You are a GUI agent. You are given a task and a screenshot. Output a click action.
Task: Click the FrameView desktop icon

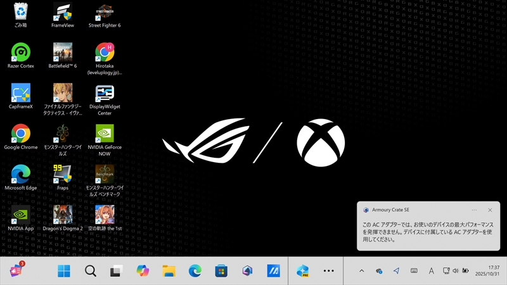point(63,12)
